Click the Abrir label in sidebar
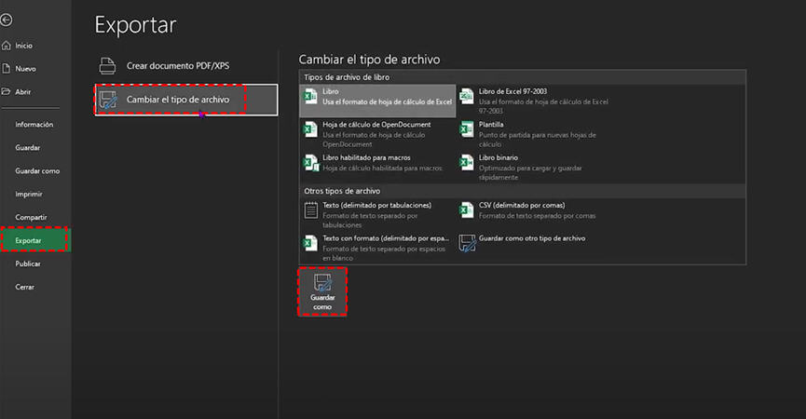The width and height of the screenshot is (806, 419). (x=22, y=92)
